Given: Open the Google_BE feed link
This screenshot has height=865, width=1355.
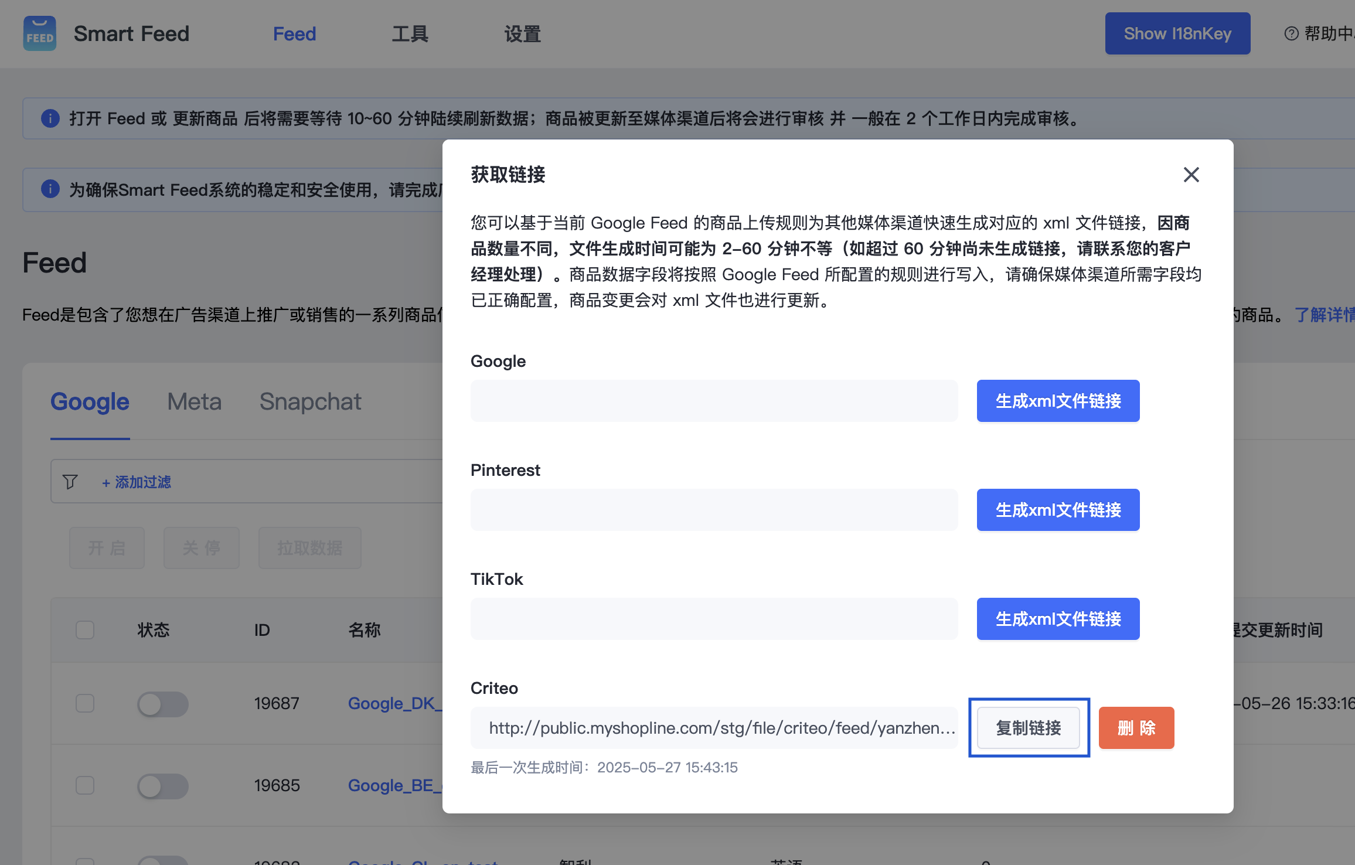Looking at the screenshot, I should (395, 785).
